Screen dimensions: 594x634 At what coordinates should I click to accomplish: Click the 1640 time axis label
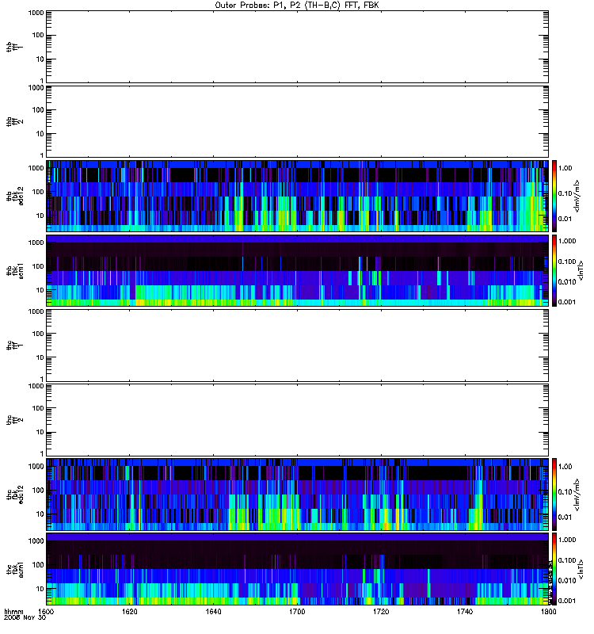coord(213,612)
